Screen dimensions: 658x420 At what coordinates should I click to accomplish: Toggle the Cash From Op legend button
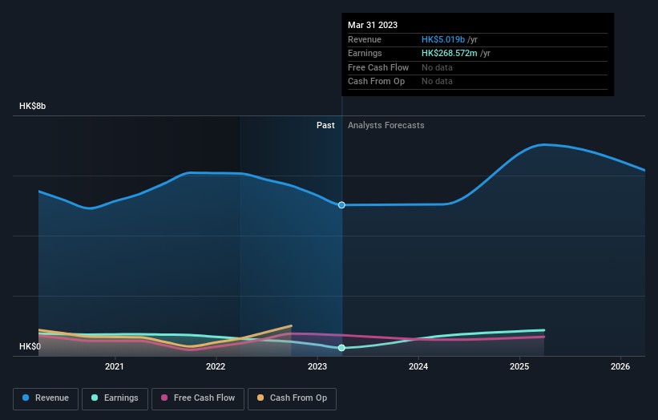point(292,398)
